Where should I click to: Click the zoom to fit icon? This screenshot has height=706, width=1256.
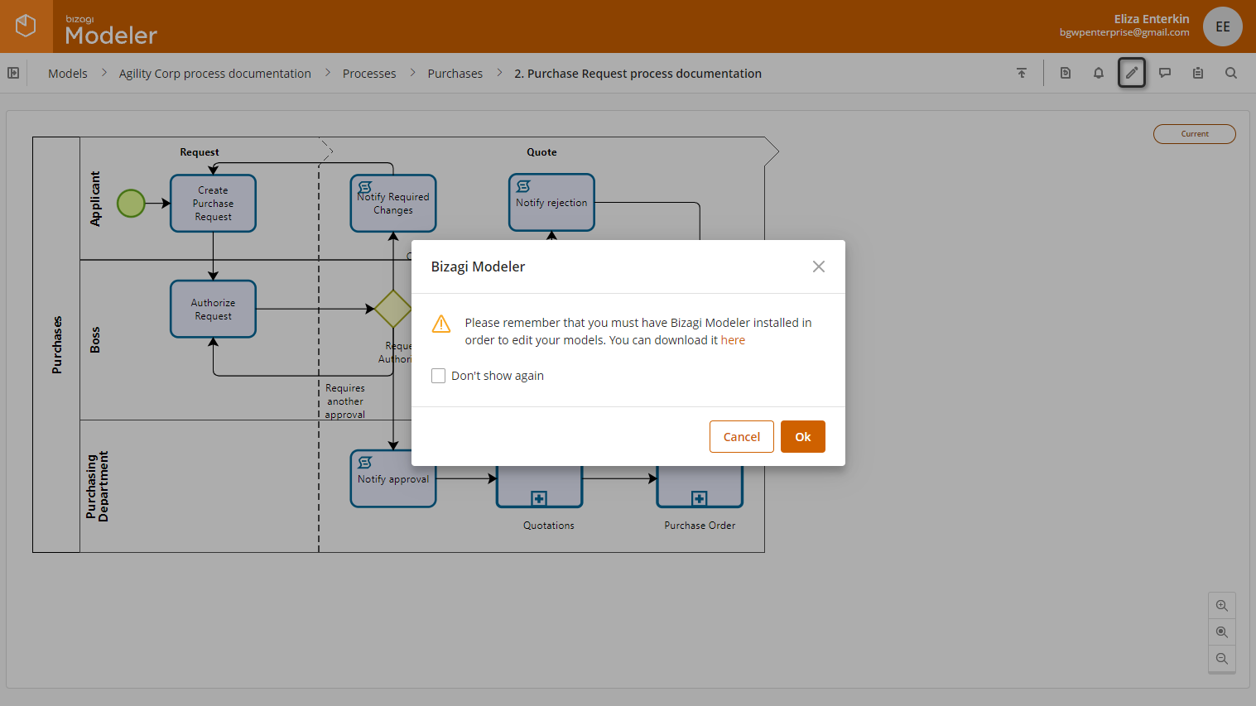pyautogui.click(x=1222, y=632)
